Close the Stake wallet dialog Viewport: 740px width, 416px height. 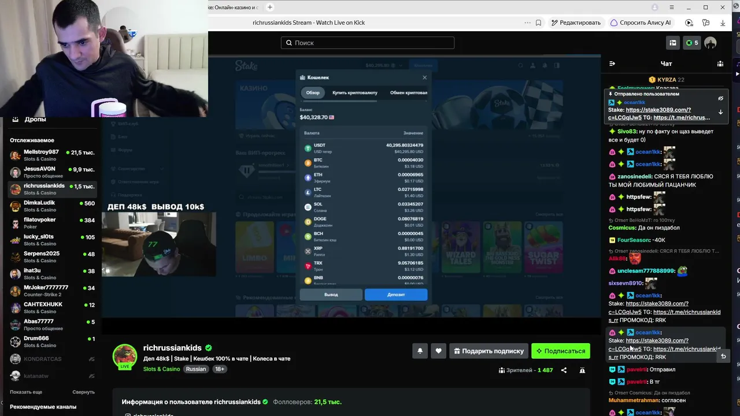[x=424, y=77]
